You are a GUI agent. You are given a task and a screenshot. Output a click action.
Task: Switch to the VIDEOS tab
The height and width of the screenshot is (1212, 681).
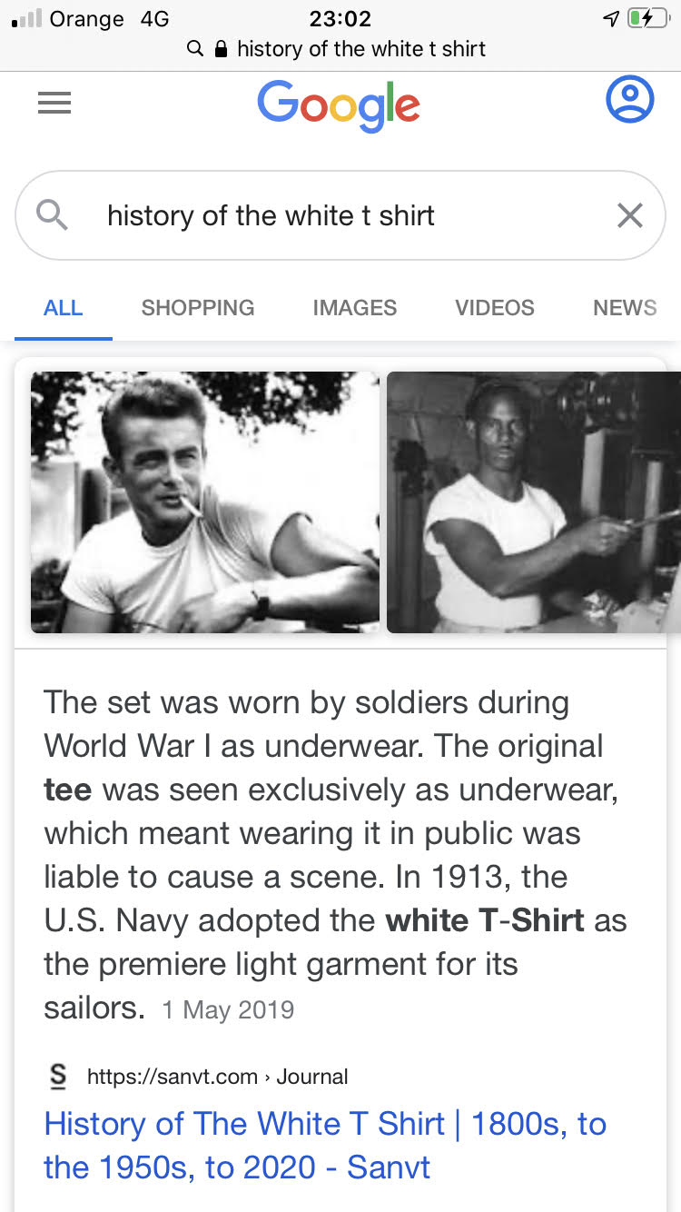(495, 308)
